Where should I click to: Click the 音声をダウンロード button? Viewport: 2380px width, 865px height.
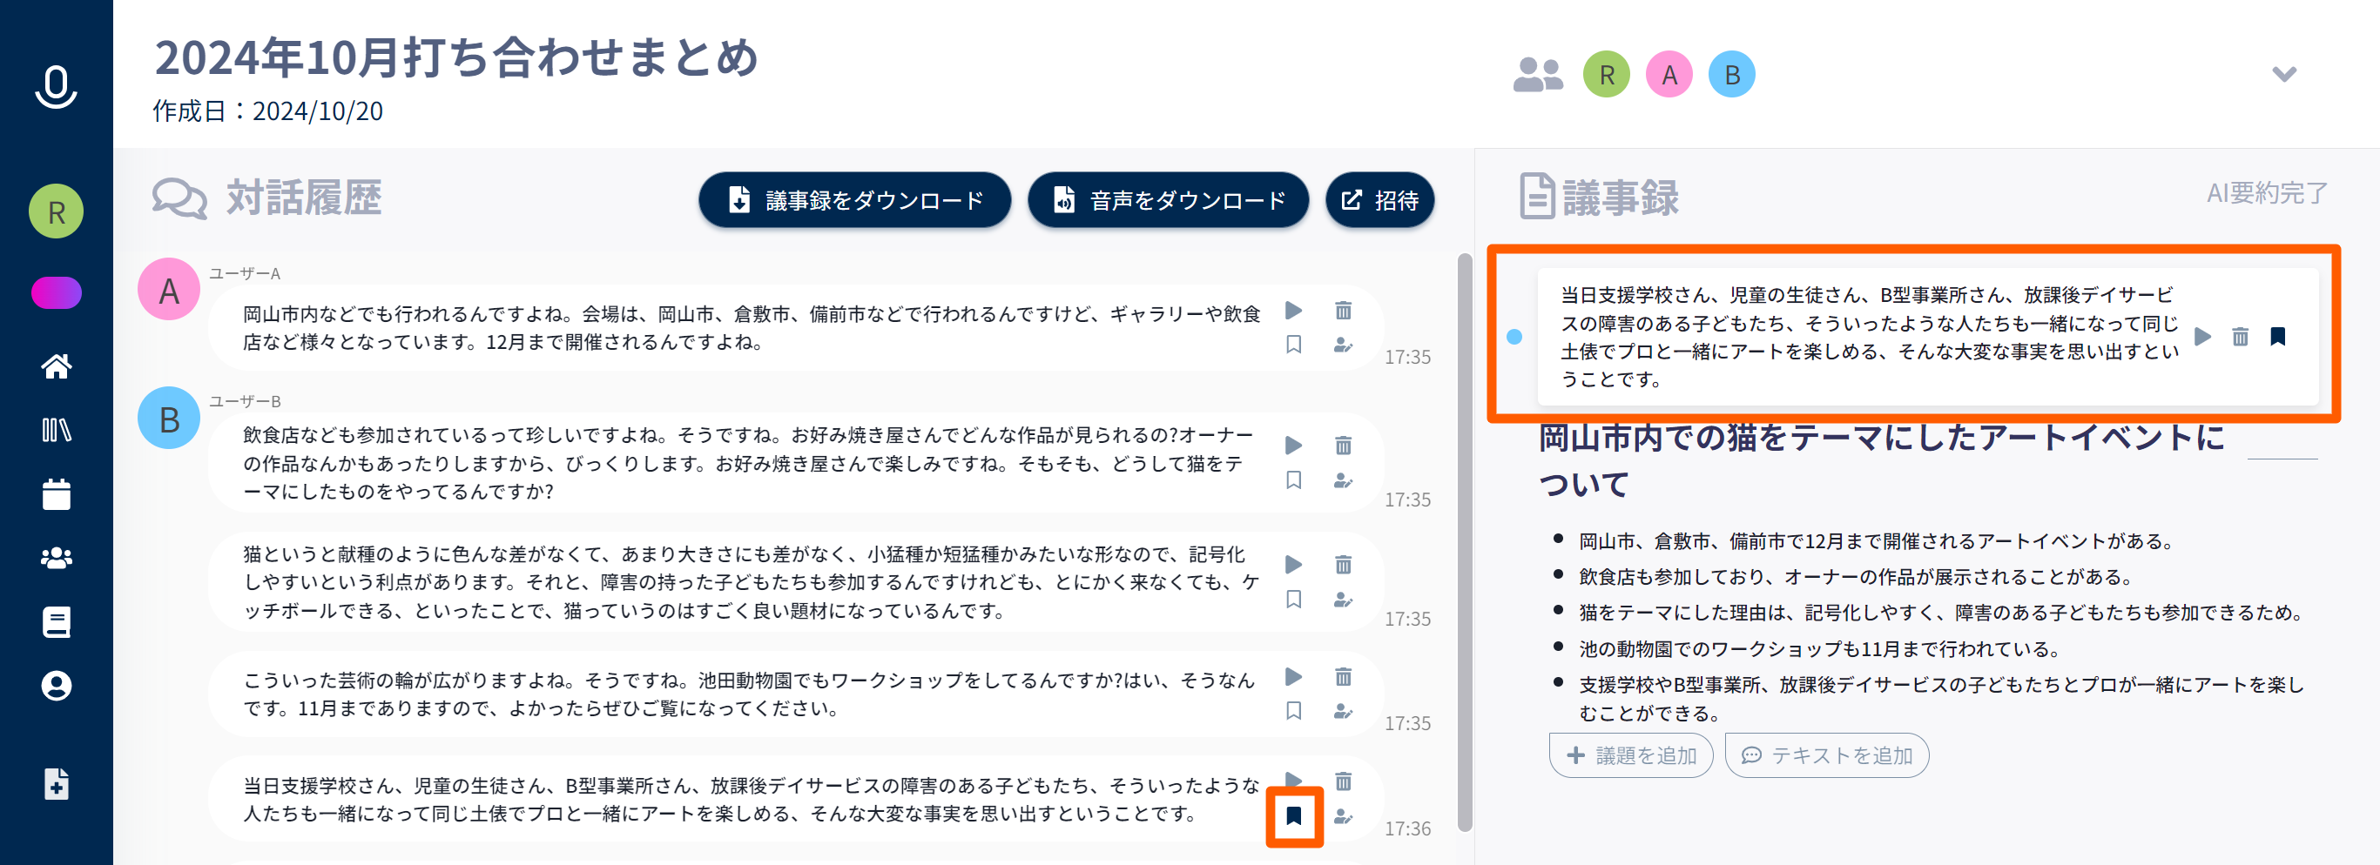click(1168, 200)
